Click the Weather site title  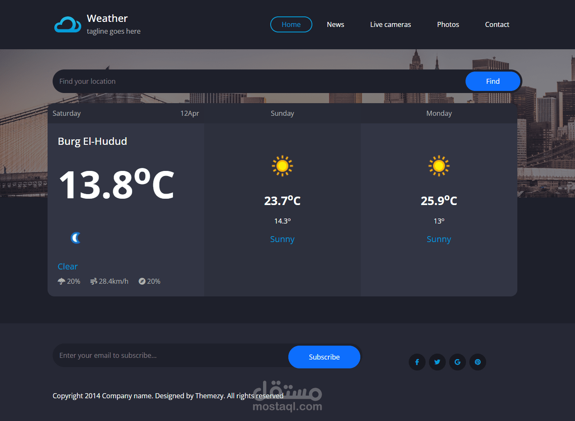(107, 19)
